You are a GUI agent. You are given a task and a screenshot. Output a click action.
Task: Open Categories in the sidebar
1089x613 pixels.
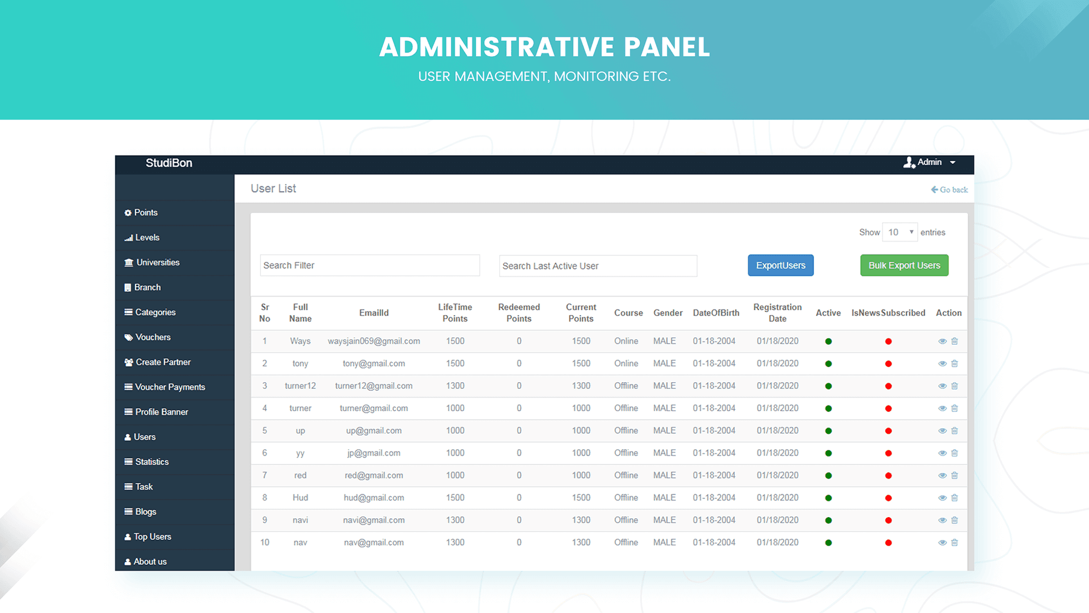tap(175, 312)
